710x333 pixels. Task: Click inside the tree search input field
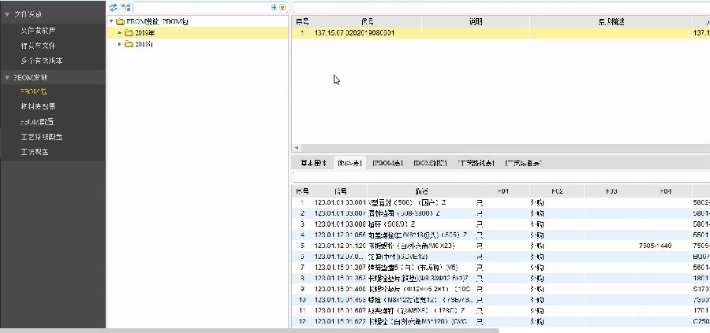tap(201, 7)
